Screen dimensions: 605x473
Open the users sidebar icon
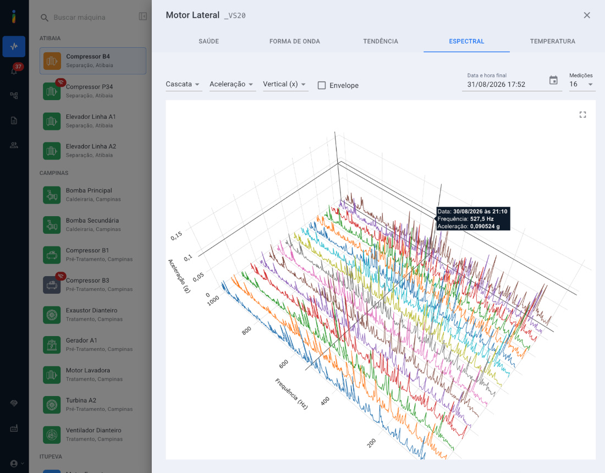pos(14,145)
